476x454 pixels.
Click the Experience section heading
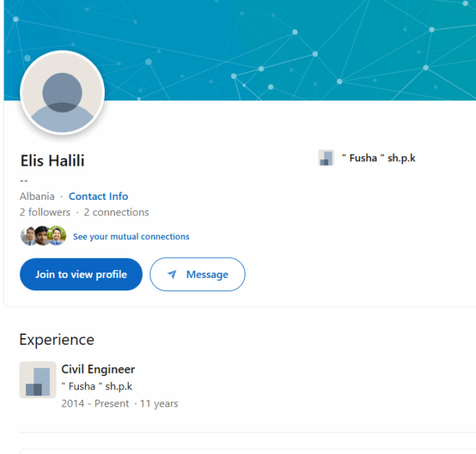(57, 340)
